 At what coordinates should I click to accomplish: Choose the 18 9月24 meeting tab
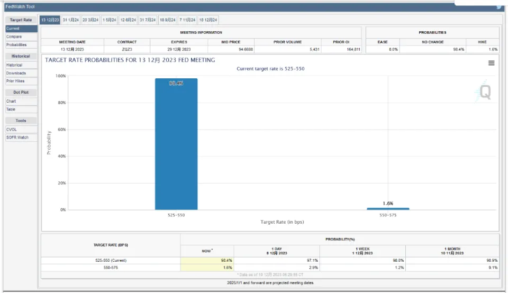coord(168,20)
